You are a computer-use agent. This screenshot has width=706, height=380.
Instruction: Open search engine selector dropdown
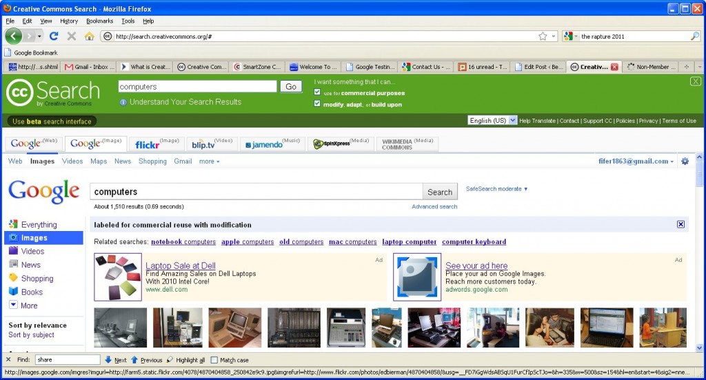(570, 37)
